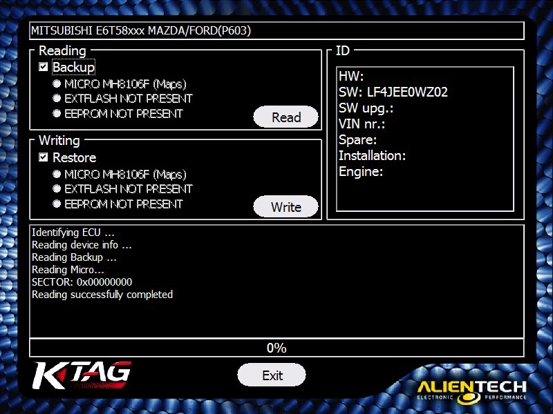The width and height of the screenshot is (553, 414).
Task: Click the MITSUBISHI E6T58xxx ECU title field
Action: tap(276, 30)
